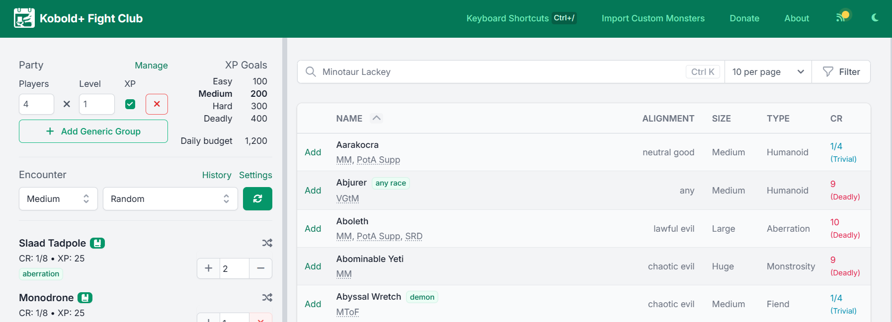The height and width of the screenshot is (322, 892).
Task: Increase the Slaad Tadpole count
Action: (209, 268)
